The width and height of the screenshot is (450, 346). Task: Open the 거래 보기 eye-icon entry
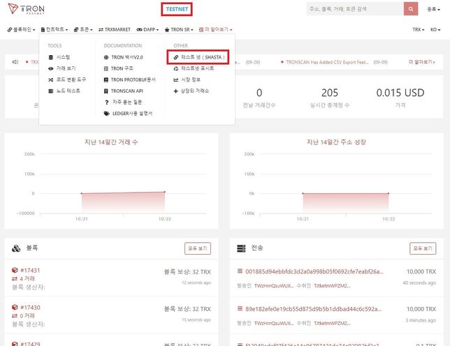[x=62, y=68]
